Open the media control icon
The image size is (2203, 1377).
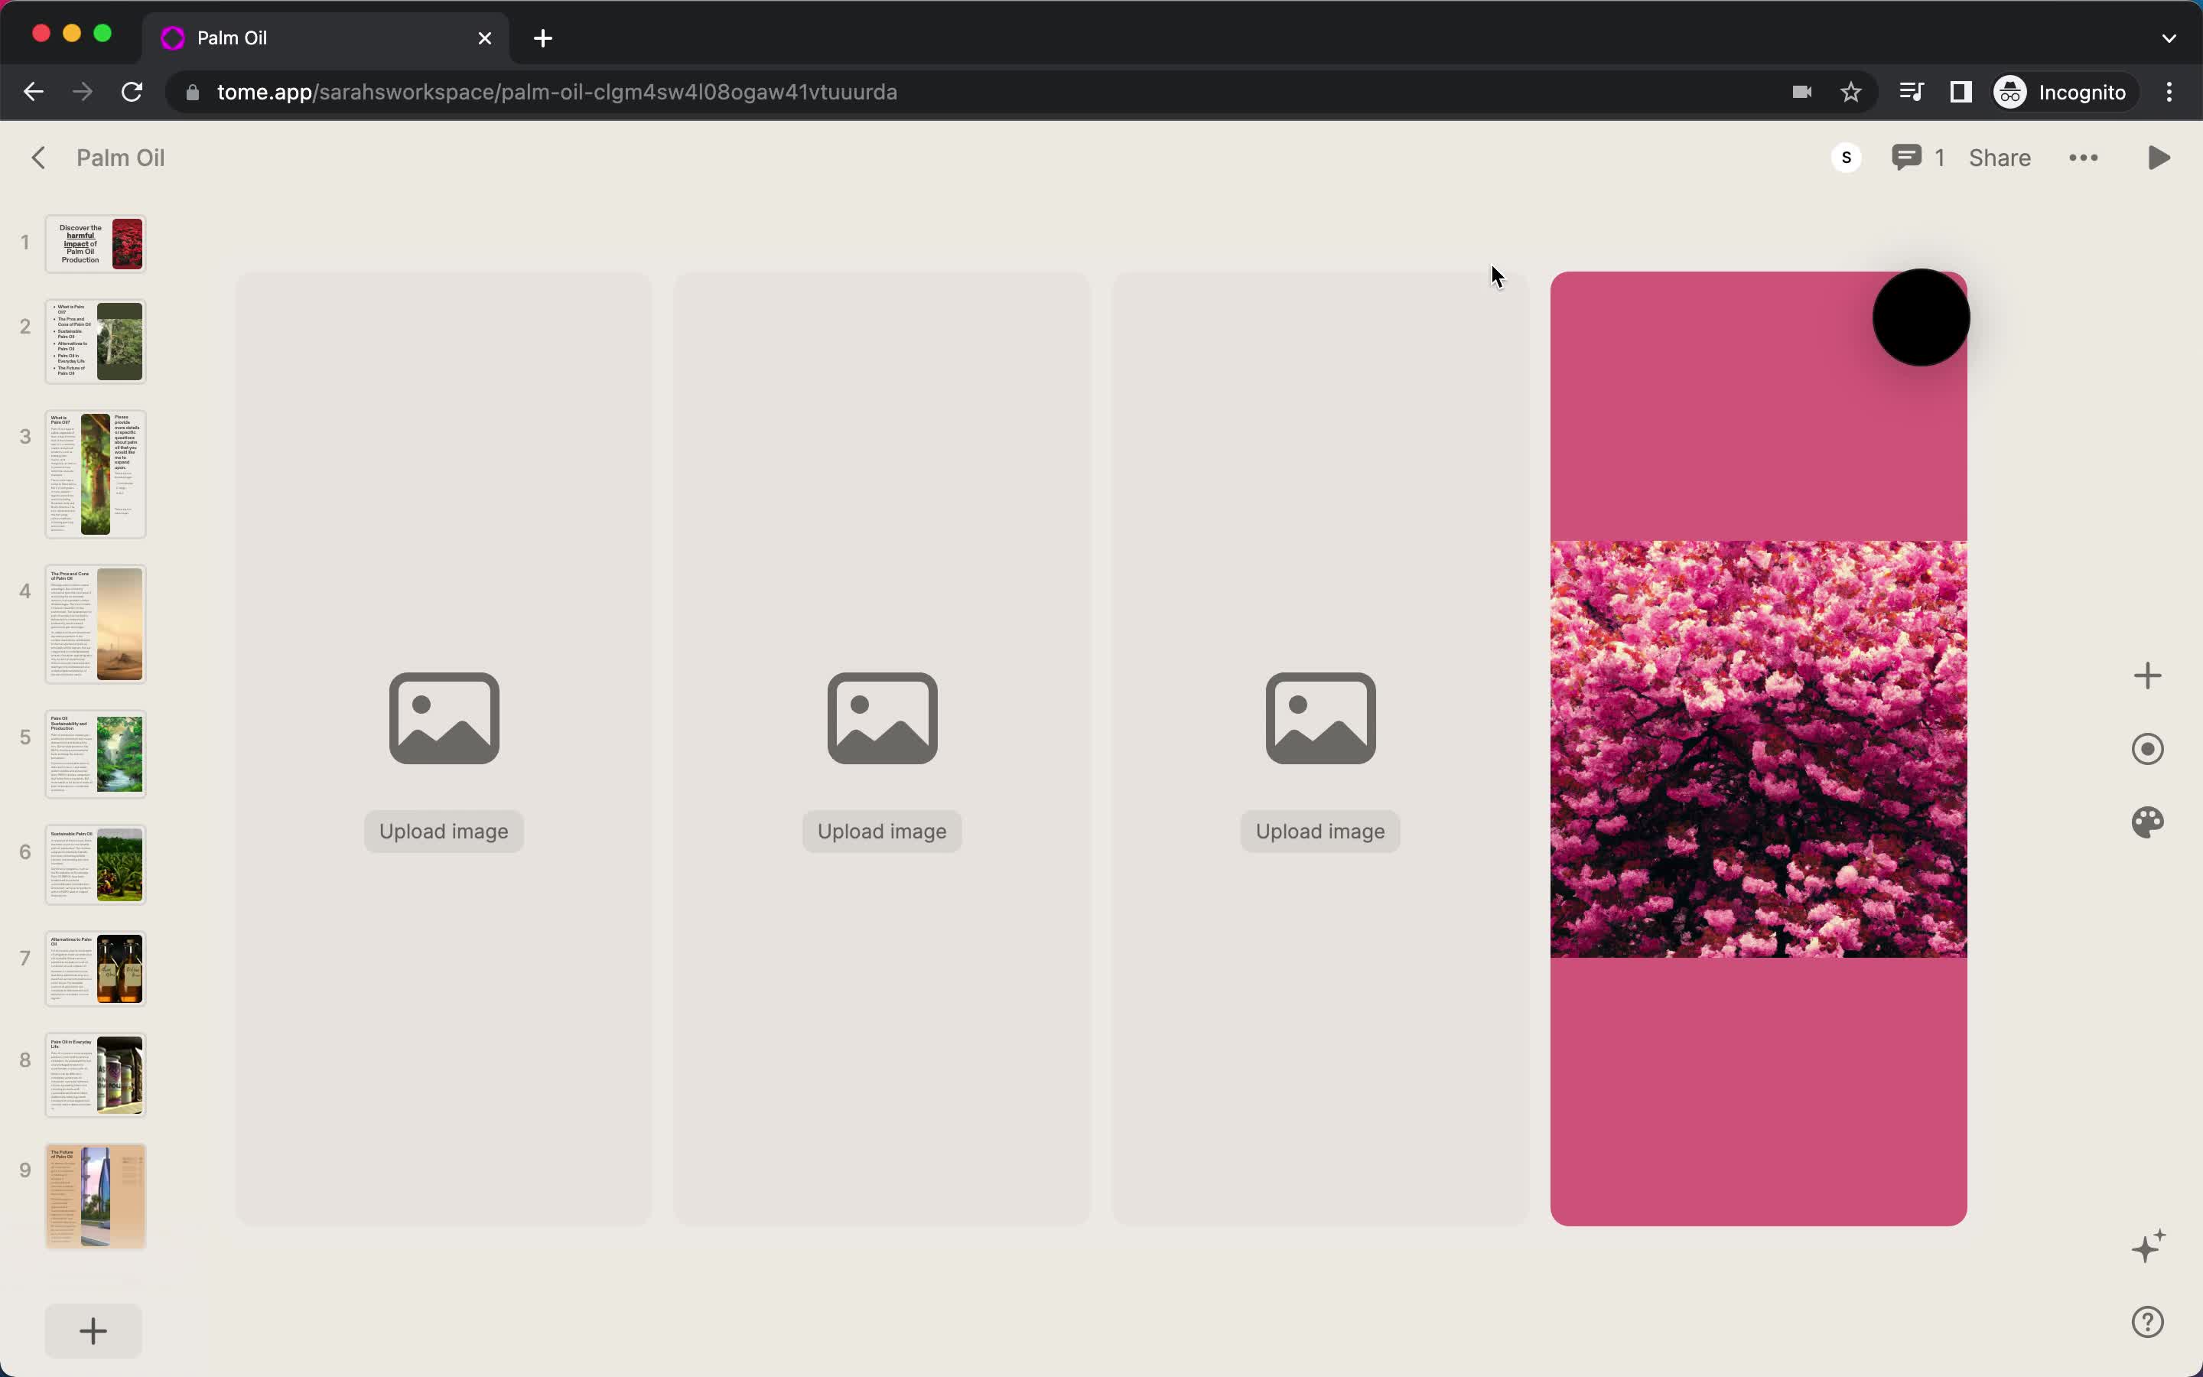coord(1911,92)
